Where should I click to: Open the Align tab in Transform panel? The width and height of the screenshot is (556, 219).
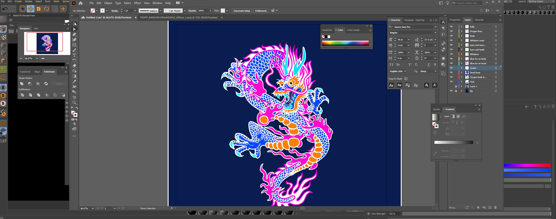click(37, 72)
